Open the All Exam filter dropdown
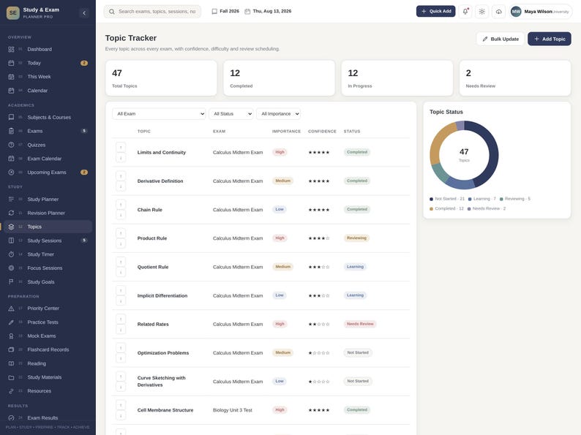Screen dimensions: 581x435 pos(159,113)
